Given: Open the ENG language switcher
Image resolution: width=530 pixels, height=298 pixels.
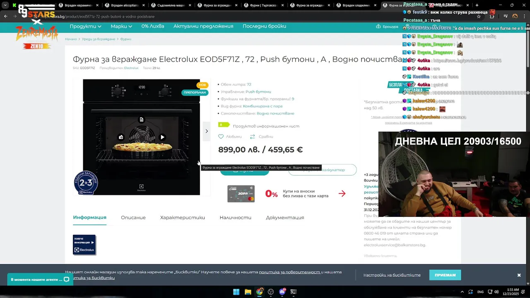Looking at the screenshot, I should tap(480, 292).
